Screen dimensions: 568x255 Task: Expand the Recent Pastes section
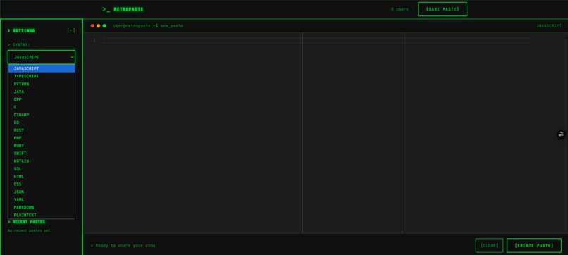(27, 222)
